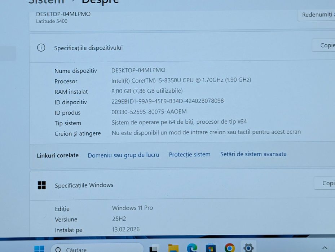Screen dimensions: 335x252
Task: Select the ID dispozitiv value 229EB1D1
Action: click(167, 101)
